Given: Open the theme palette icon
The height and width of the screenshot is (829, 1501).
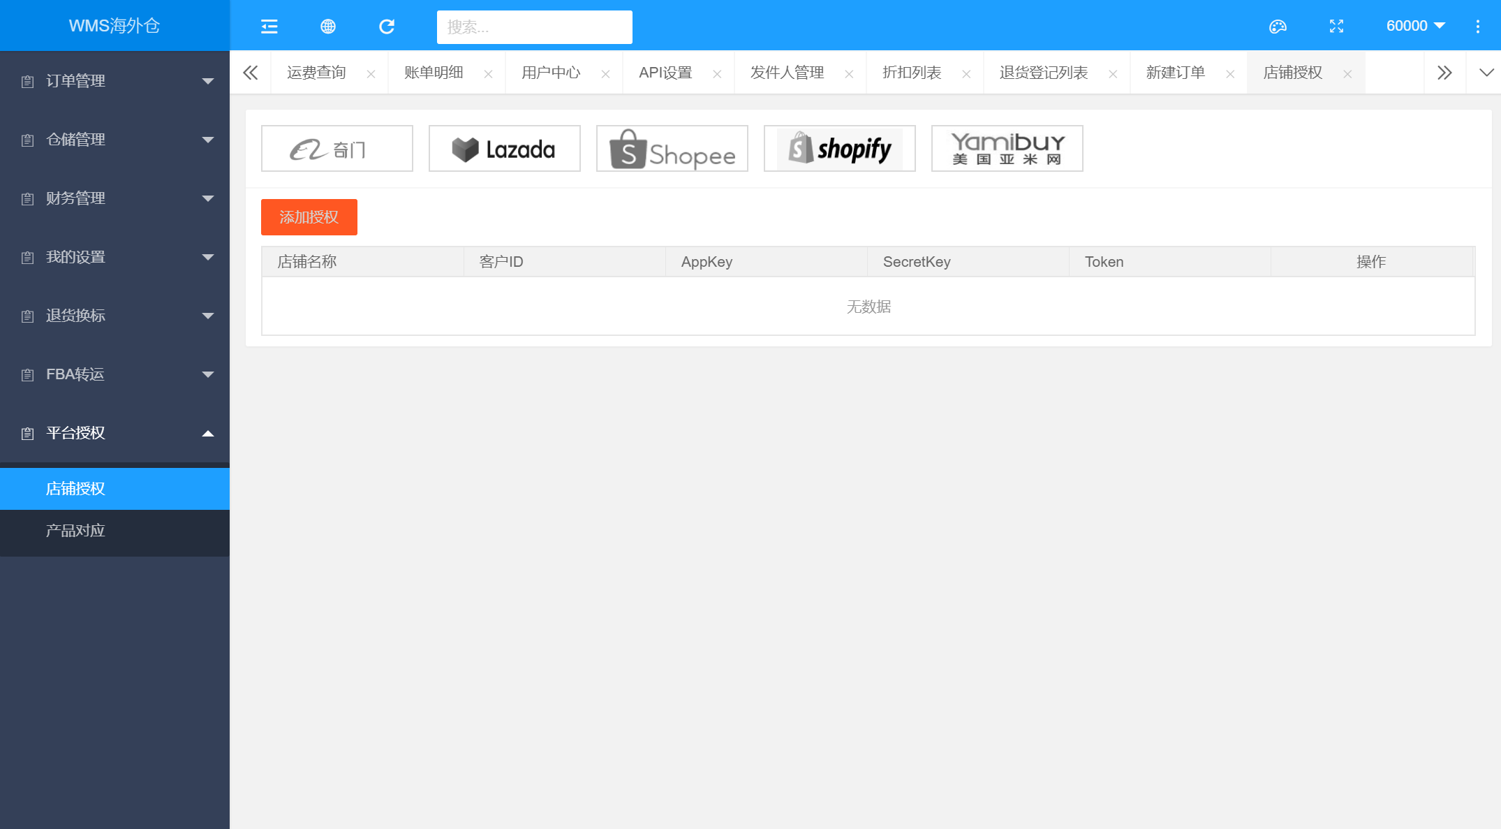Looking at the screenshot, I should 1278,27.
